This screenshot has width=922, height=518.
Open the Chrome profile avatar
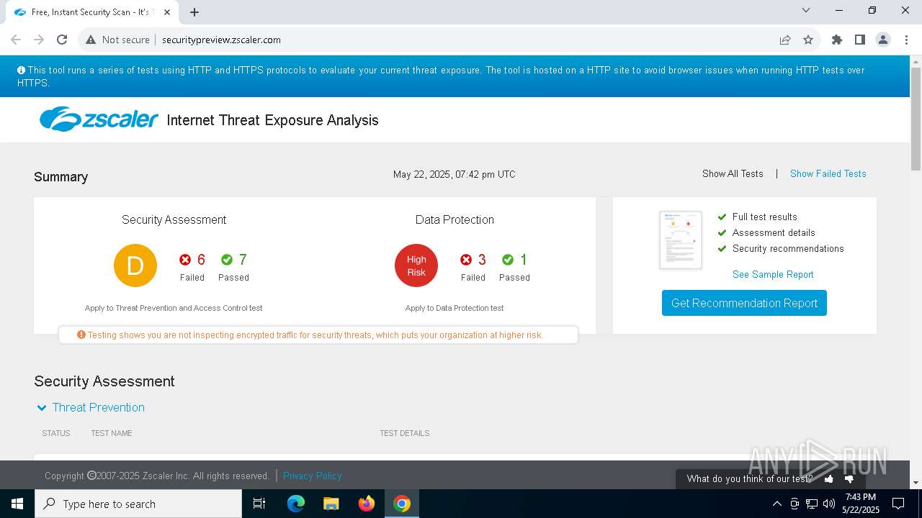click(883, 40)
